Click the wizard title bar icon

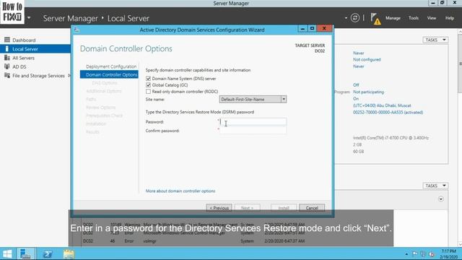coord(77,30)
